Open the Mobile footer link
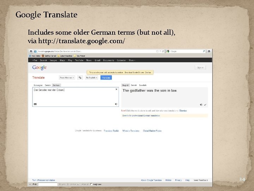The height and width of the screenshot is (191, 254). click(x=168, y=180)
